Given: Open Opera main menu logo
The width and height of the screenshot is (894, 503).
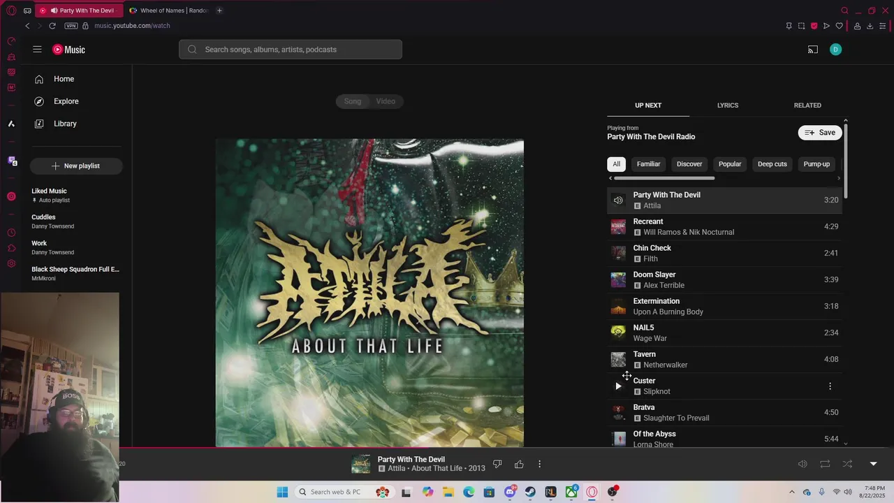Looking at the screenshot, I should point(11,10).
